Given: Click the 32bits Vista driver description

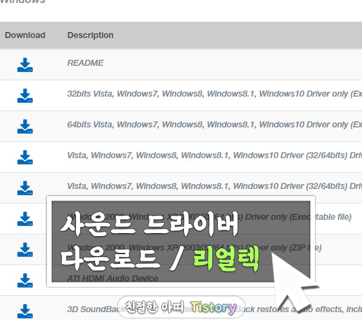Looking at the screenshot, I should coord(214,94).
